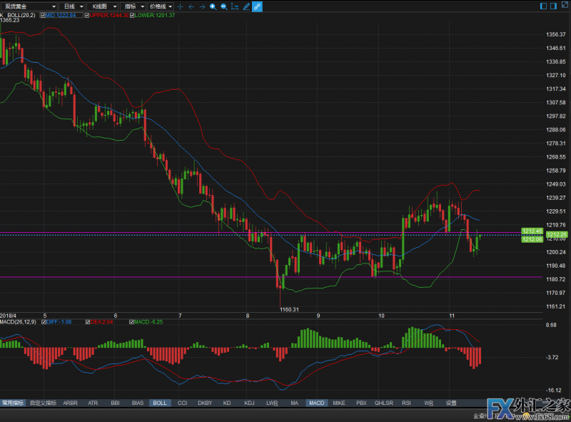
Task: Open the 日线 timeframe dropdown
Action: [x=73, y=6]
